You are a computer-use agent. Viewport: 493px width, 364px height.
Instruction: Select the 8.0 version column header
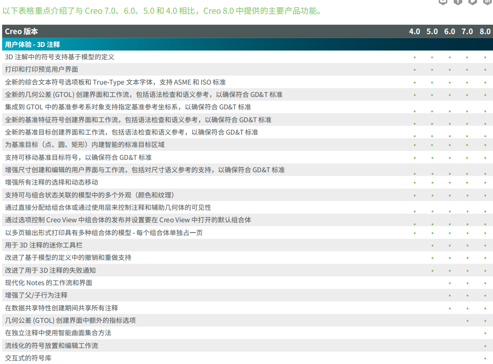[x=485, y=31]
